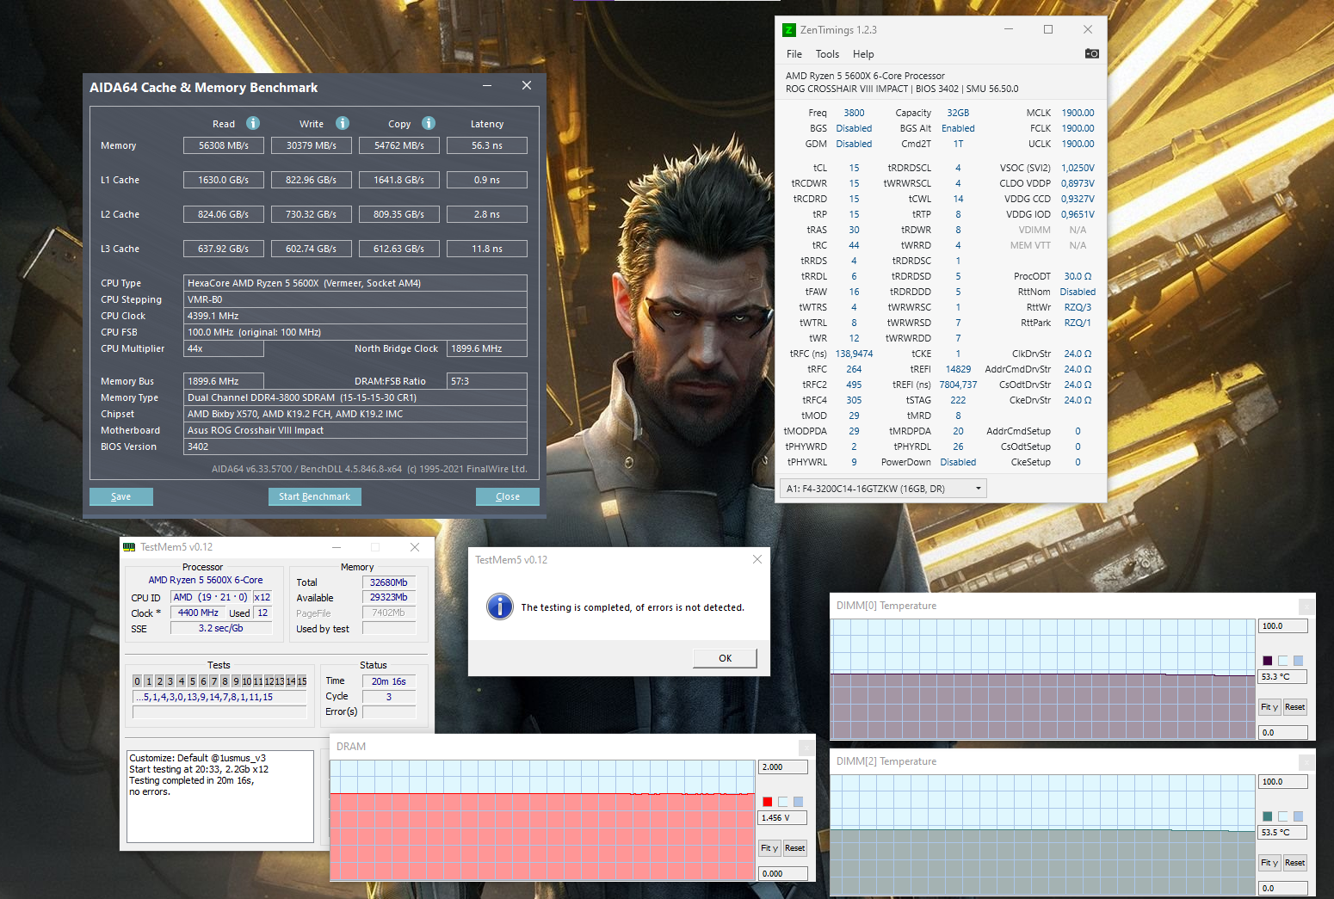1334x899 pixels.
Task: Pick the pale background swatch in DIMM[0] graph
Action: point(1283,661)
